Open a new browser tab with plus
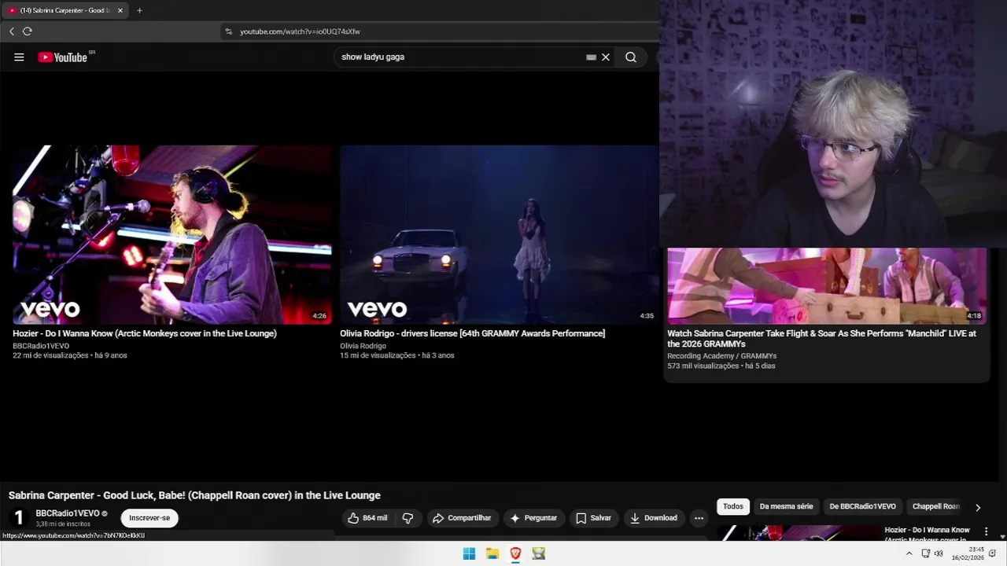1007x566 pixels. [x=139, y=10]
